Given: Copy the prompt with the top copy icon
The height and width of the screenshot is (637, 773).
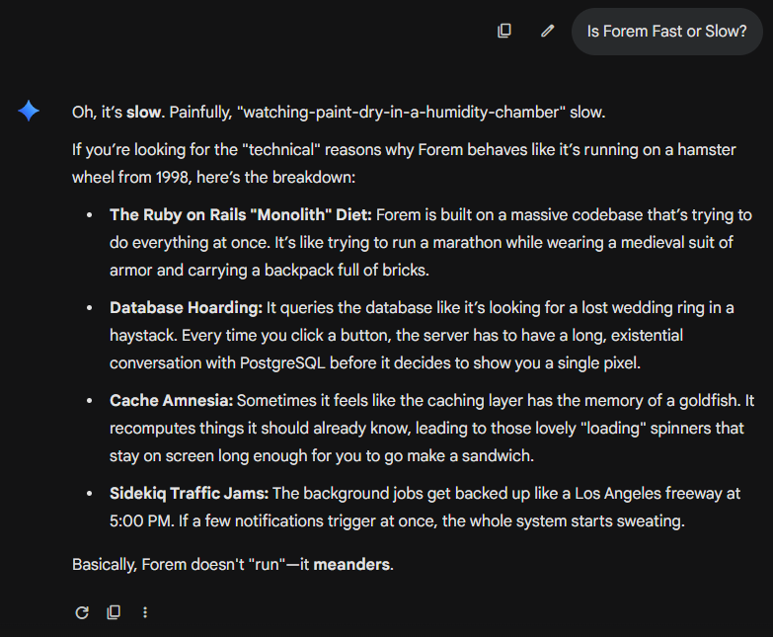Looking at the screenshot, I should (504, 31).
